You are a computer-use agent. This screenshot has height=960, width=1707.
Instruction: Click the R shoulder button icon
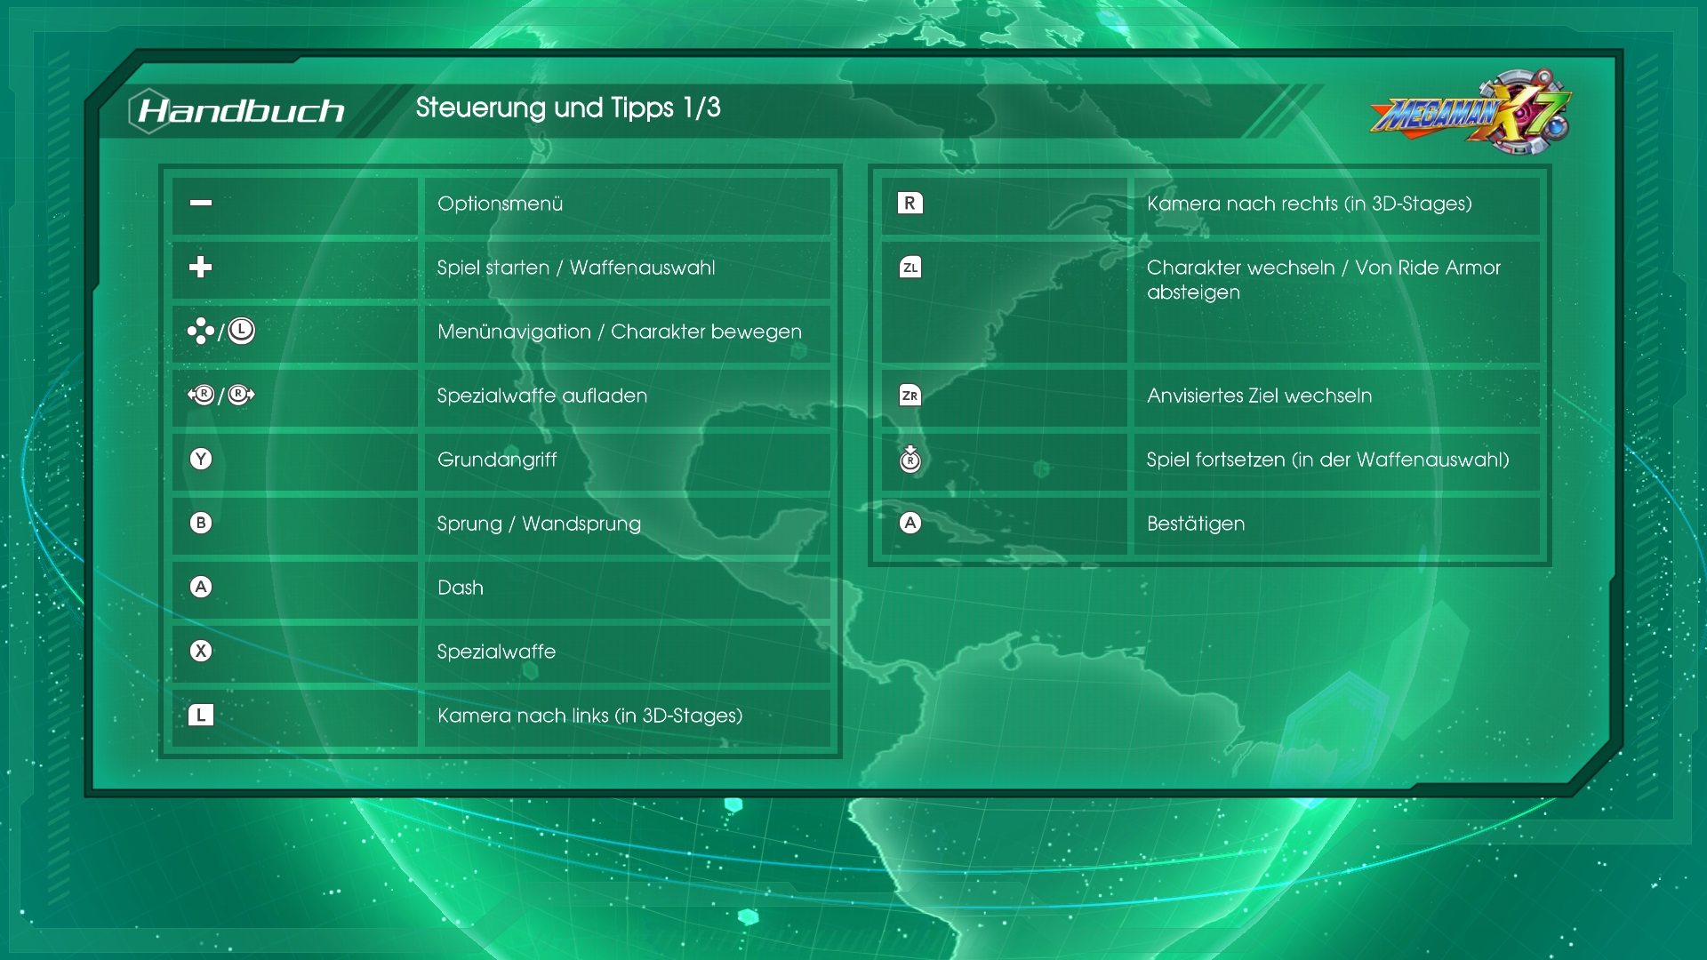[x=910, y=203]
